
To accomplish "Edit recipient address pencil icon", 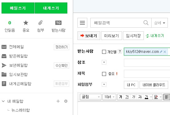I will pos(161,52).
